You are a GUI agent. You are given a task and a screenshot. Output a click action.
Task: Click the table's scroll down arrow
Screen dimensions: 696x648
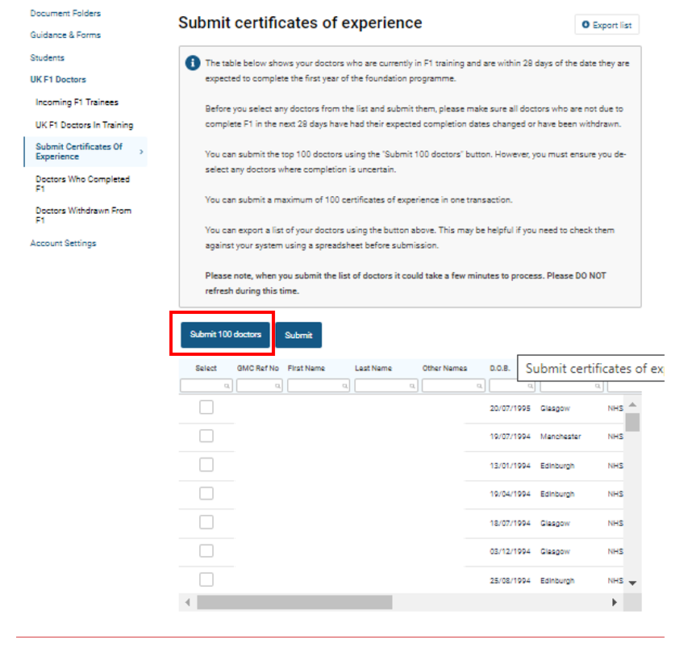[632, 583]
